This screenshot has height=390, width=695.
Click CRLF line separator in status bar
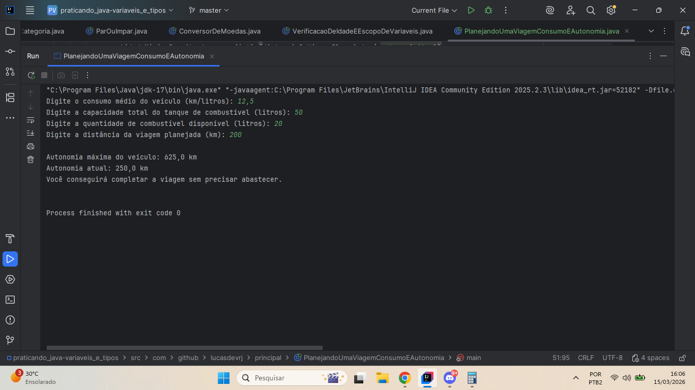point(586,358)
